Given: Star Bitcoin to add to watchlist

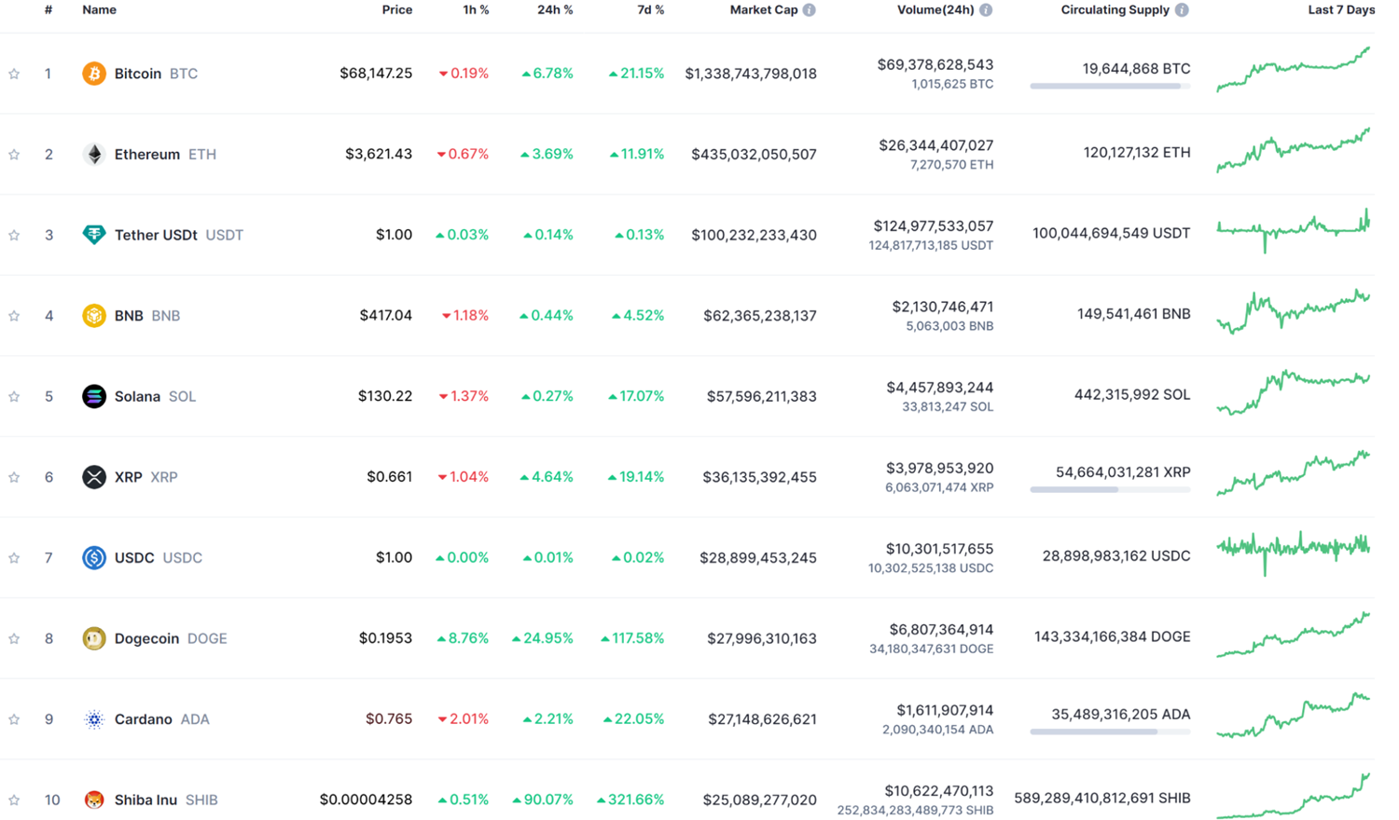Looking at the screenshot, I should click(x=14, y=74).
